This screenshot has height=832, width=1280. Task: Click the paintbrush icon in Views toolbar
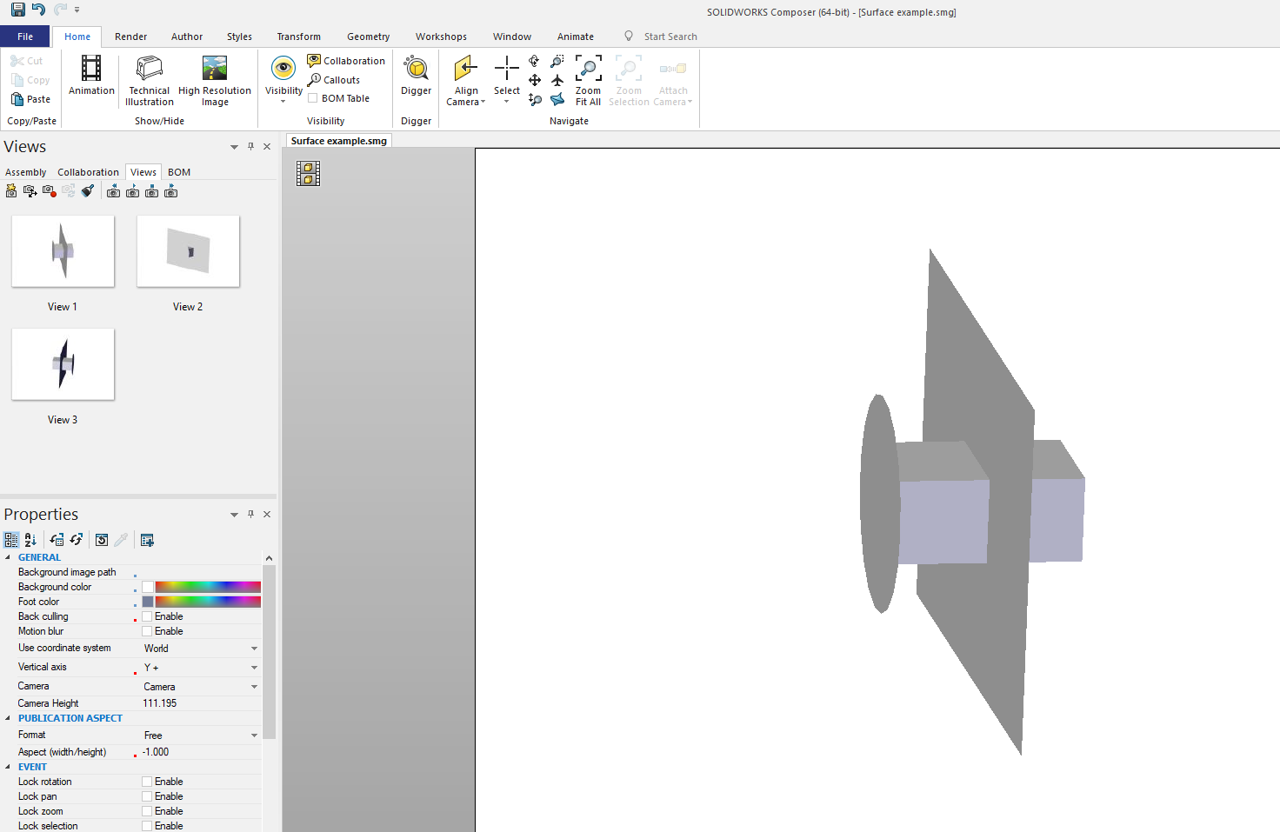coord(88,191)
